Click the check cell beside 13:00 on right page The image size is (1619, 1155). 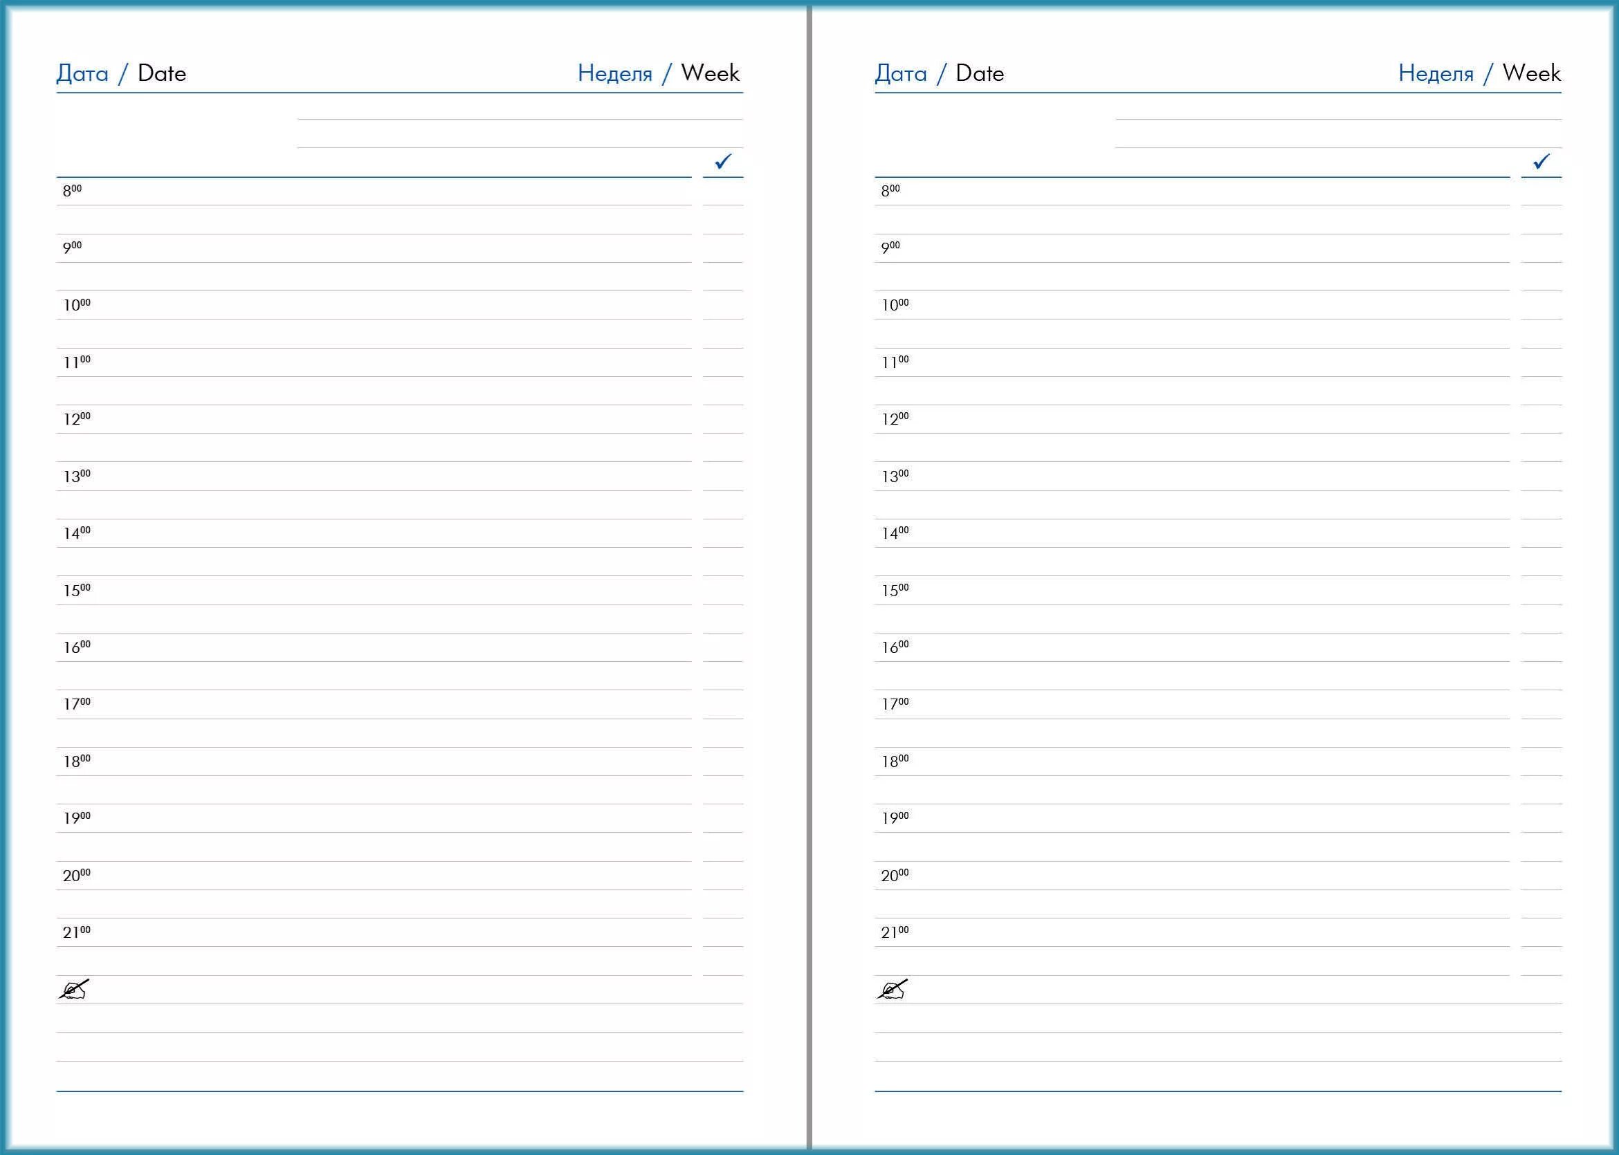(1541, 477)
